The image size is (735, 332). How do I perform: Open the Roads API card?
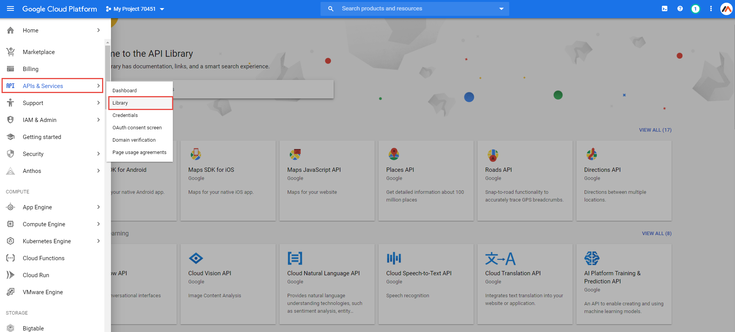(525, 181)
